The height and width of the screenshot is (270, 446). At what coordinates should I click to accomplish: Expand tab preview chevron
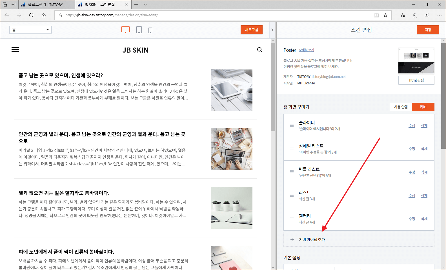point(145,4)
